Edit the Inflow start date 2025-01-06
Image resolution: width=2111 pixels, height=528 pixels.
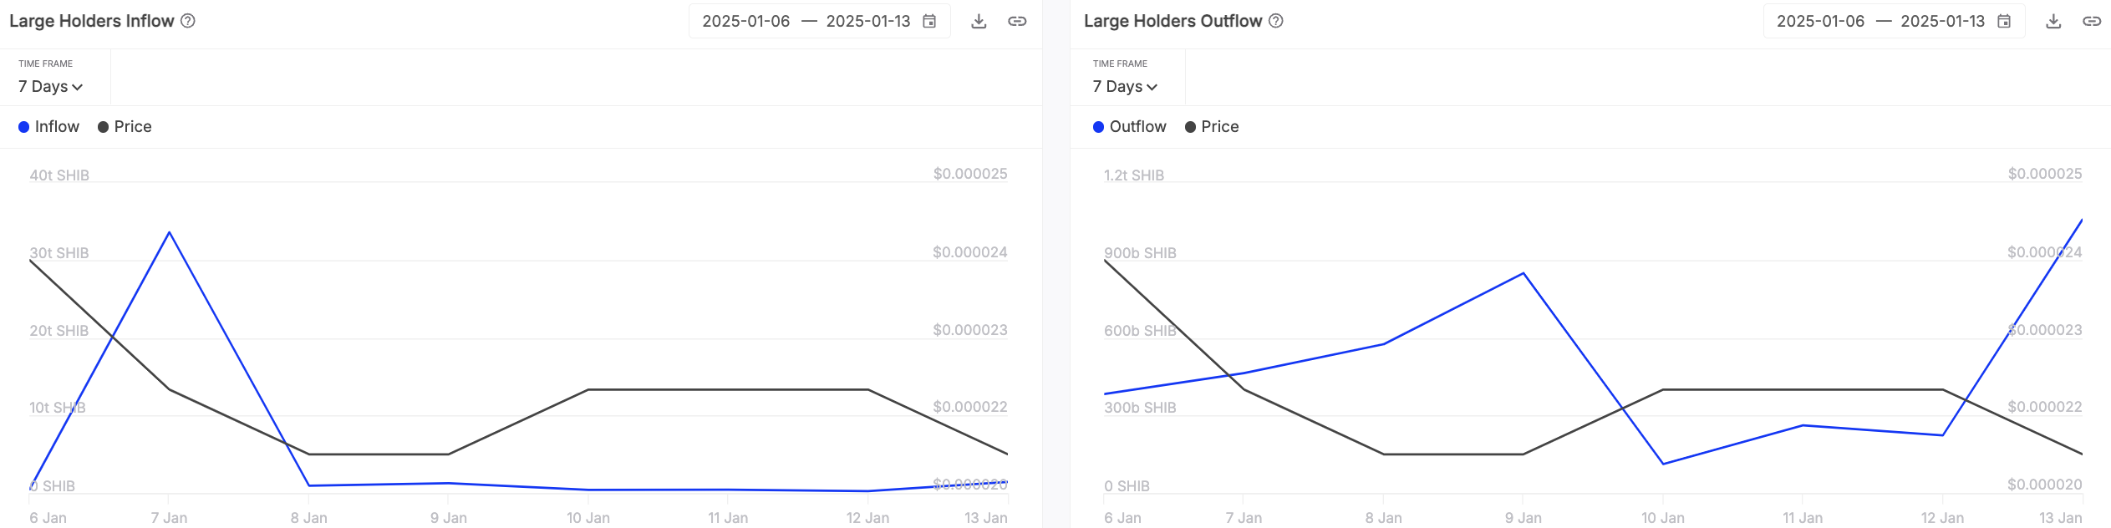tap(745, 21)
